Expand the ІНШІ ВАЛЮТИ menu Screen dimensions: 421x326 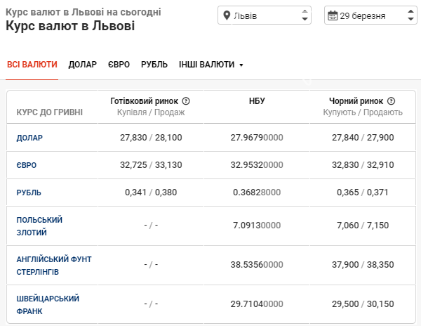pos(210,65)
